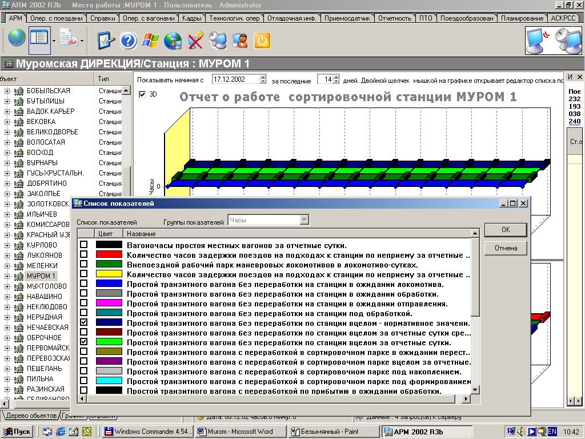Click station icon next to МУРОМ 1
The image size is (585, 439).
(18, 276)
